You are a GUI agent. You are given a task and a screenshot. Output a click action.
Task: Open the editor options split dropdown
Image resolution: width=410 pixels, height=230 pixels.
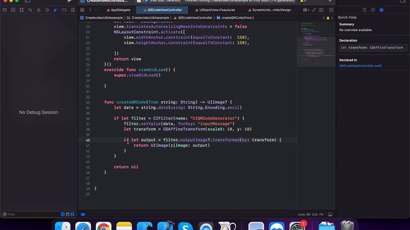click(x=306, y=10)
